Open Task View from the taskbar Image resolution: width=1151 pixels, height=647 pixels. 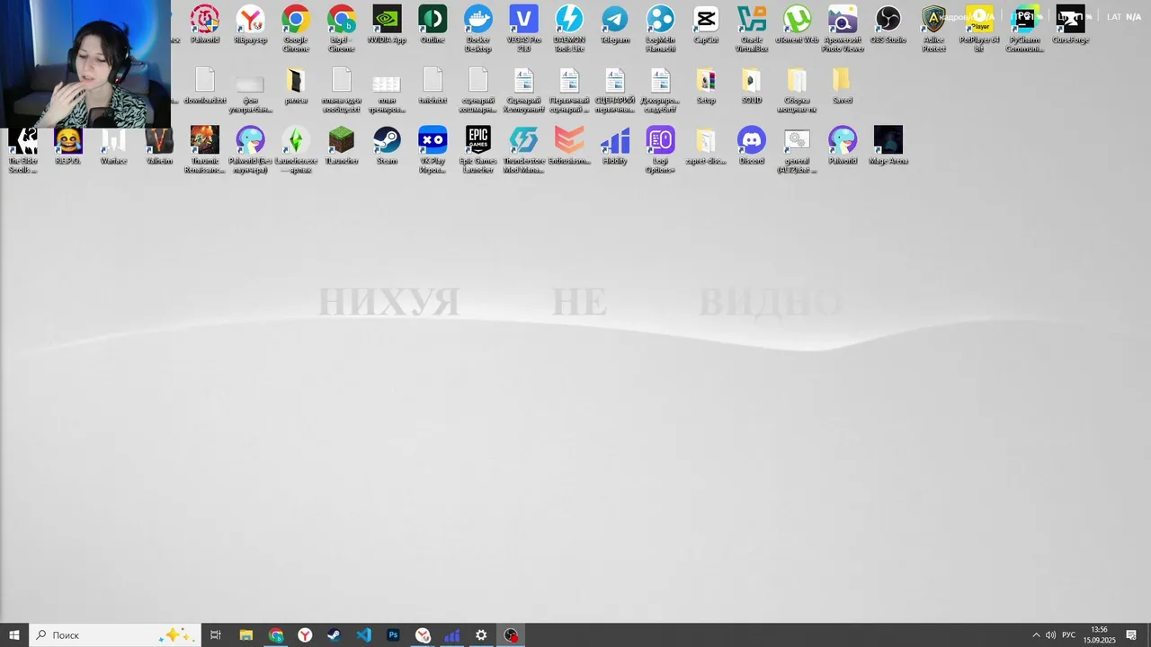(x=216, y=635)
